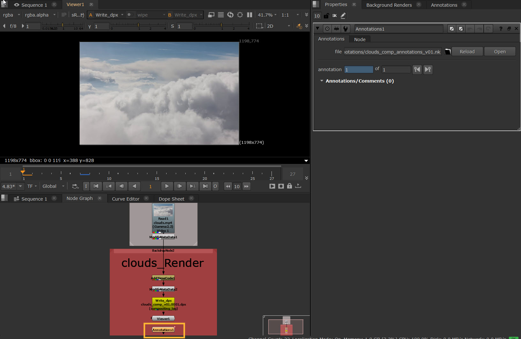
Task: Toggle the IP input process button
Action: pos(64,15)
